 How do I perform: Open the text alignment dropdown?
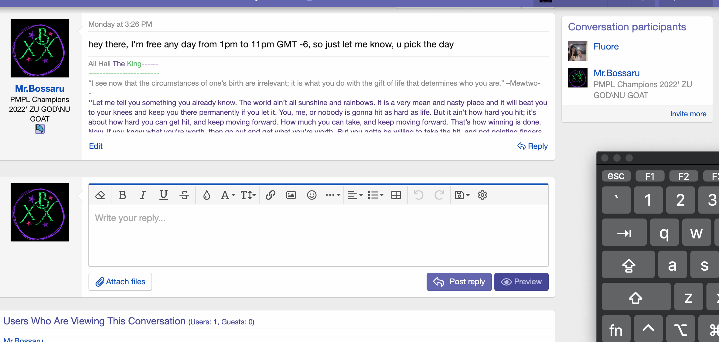pyautogui.click(x=355, y=195)
